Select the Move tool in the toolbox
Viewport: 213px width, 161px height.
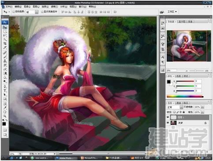pyautogui.click(x=5, y=27)
